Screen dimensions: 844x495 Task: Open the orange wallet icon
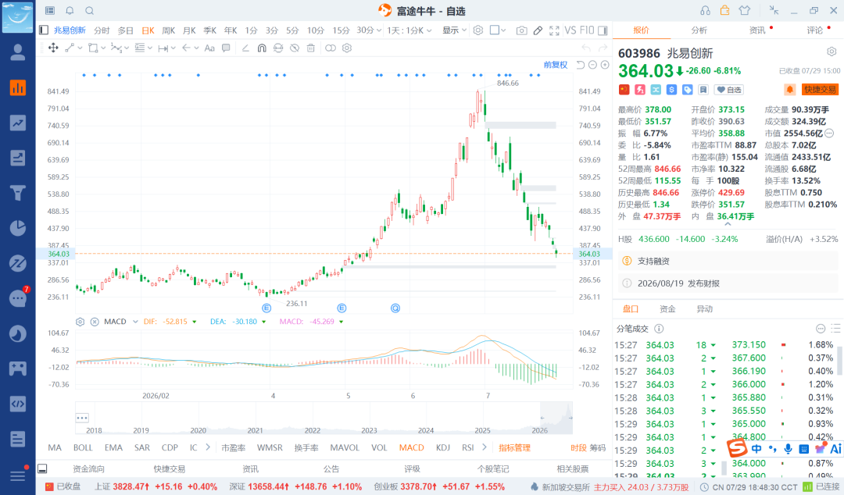(724, 9)
